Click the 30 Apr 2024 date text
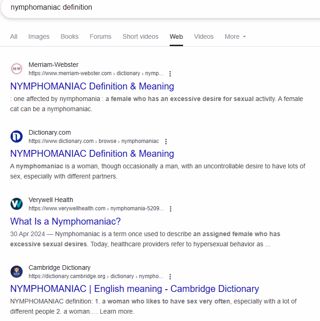Screen dimensions: 320x321 click(x=27, y=234)
